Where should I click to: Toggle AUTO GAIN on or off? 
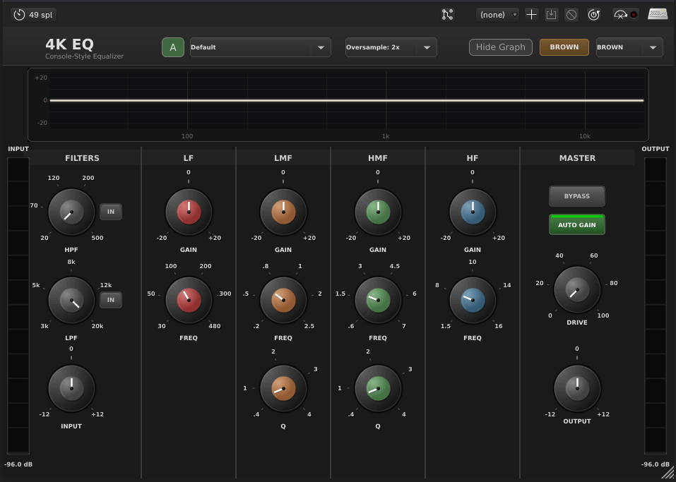(576, 224)
